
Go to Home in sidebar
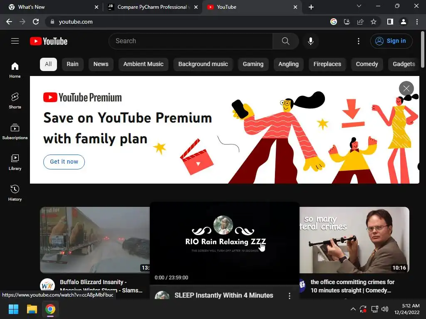pyautogui.click(x=15, y=70)
